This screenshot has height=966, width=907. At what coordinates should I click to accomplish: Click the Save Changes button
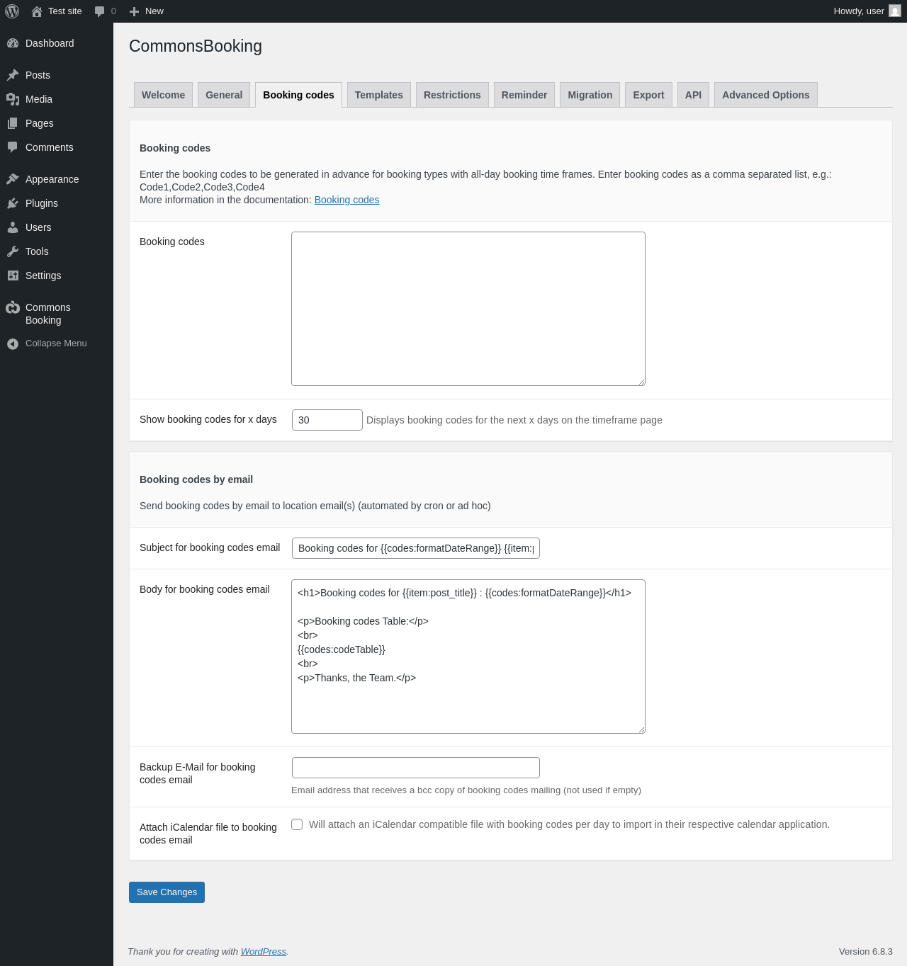coord(167,892)
